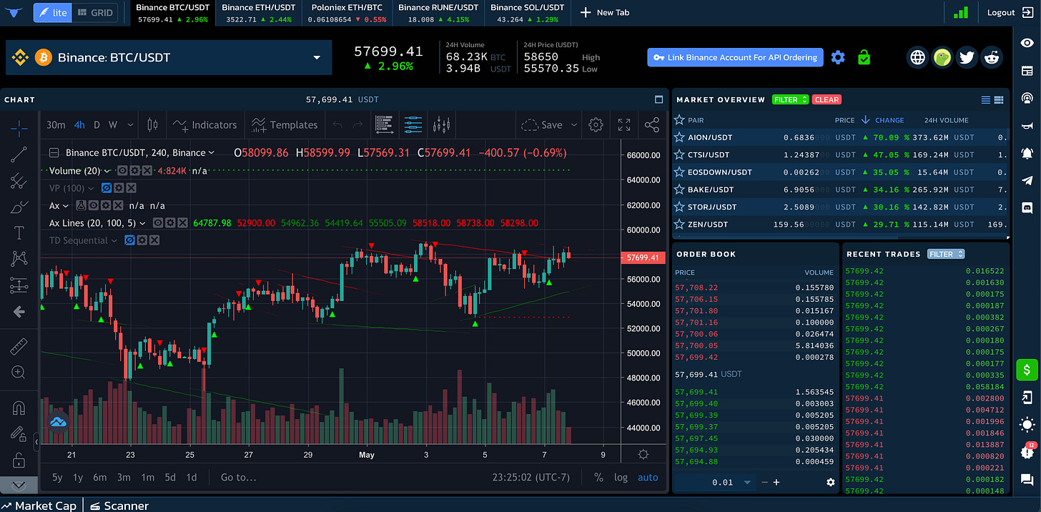Link Binance Account For API Ordering
Screen dimensions: 1041x512
tap(735, 57)
